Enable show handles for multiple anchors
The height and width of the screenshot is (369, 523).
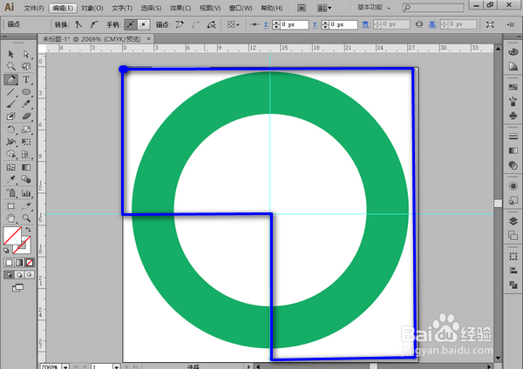(131, 24)
